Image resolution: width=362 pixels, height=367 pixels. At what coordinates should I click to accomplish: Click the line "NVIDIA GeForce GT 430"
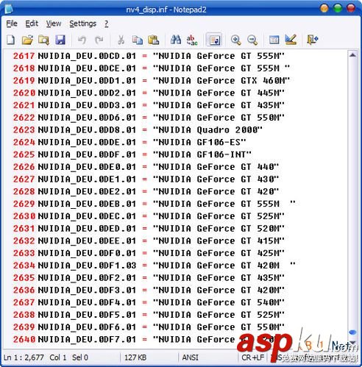pos(158,179)
